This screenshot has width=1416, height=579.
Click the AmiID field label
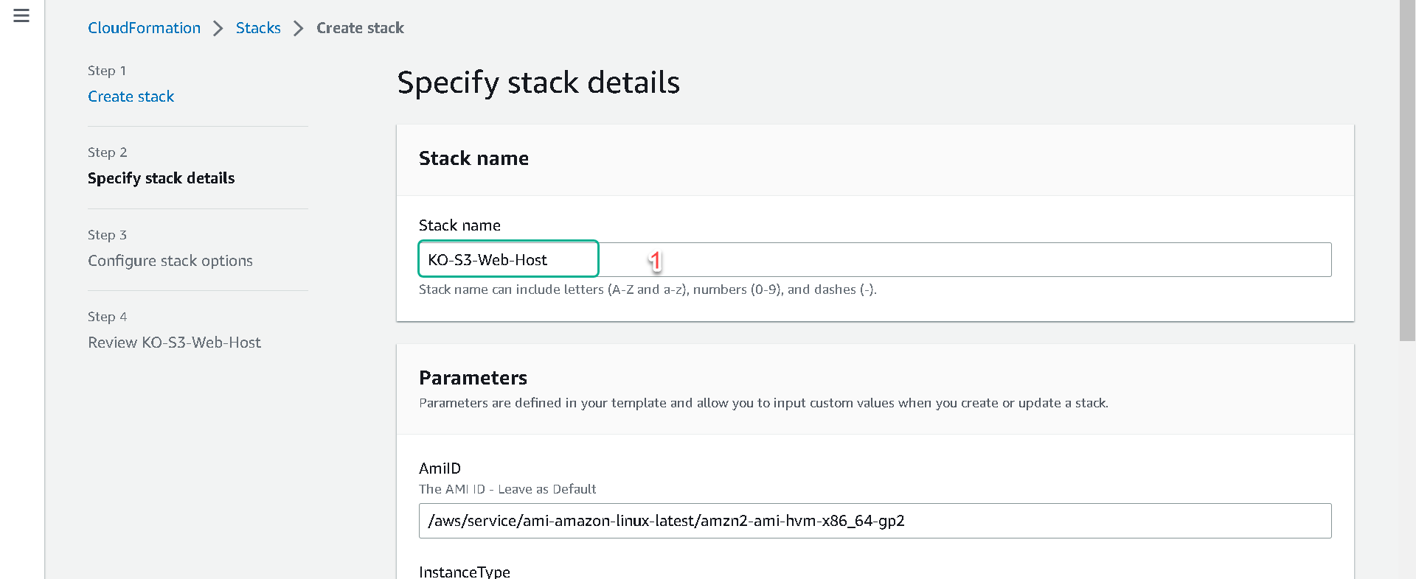tap(440, 469)
